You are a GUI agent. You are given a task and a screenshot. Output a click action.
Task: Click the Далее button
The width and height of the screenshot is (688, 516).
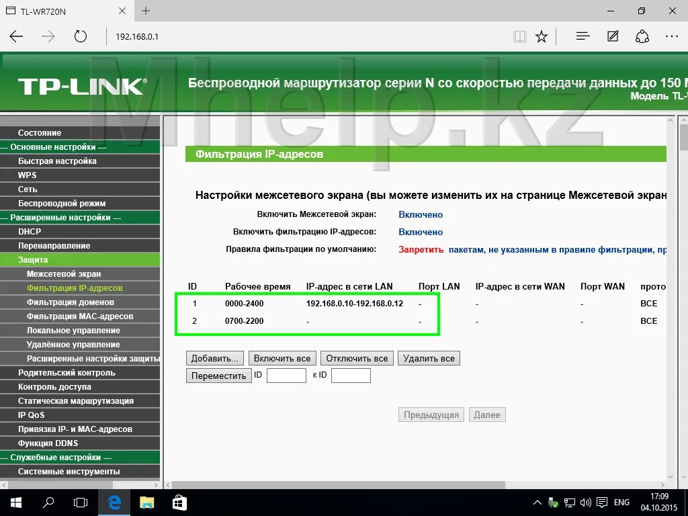487,415
